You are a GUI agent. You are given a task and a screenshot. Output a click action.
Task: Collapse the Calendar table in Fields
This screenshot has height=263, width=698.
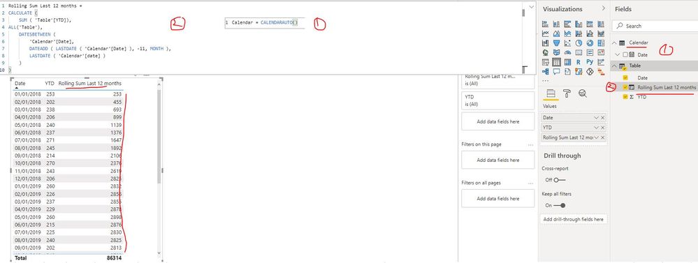click(x=615, y=43)
